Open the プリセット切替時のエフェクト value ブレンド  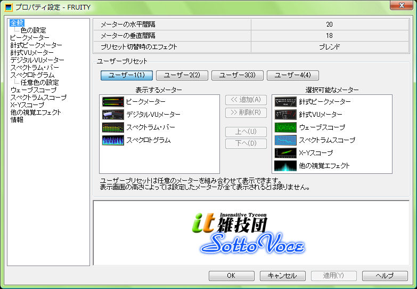pyautogui.click(x=330, y=47)
